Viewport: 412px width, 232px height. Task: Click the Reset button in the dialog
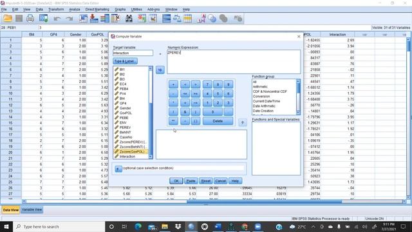pos(206,181)
